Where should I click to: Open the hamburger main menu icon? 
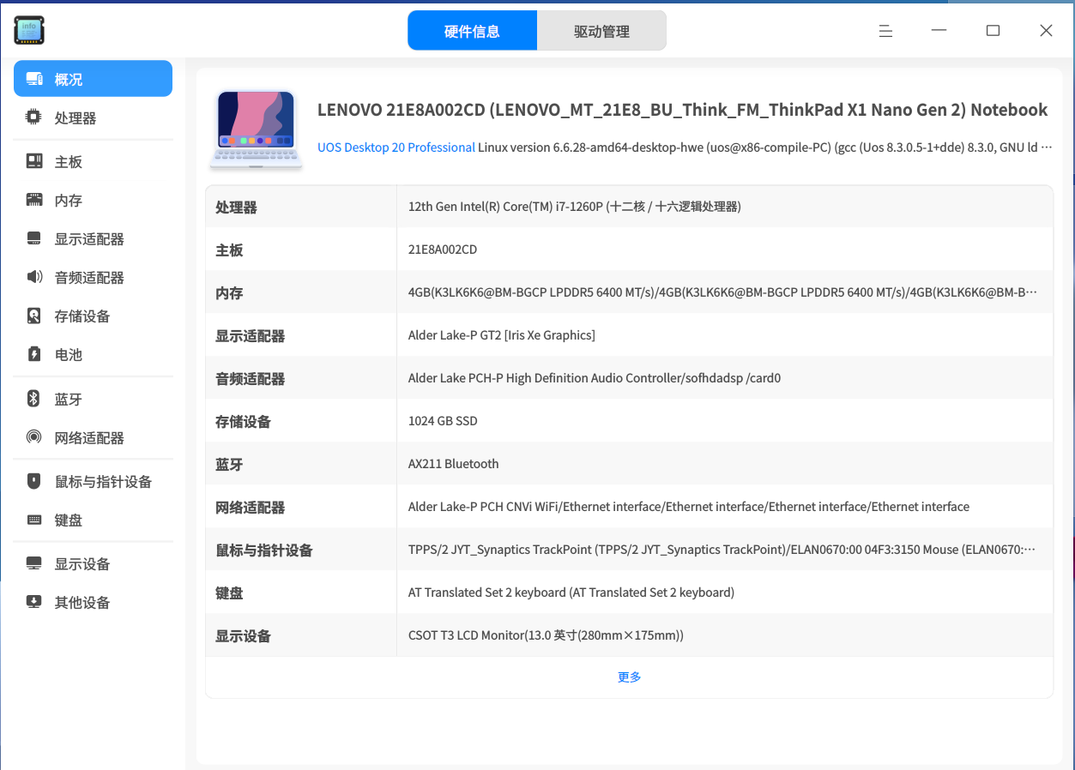click(886, 31)
